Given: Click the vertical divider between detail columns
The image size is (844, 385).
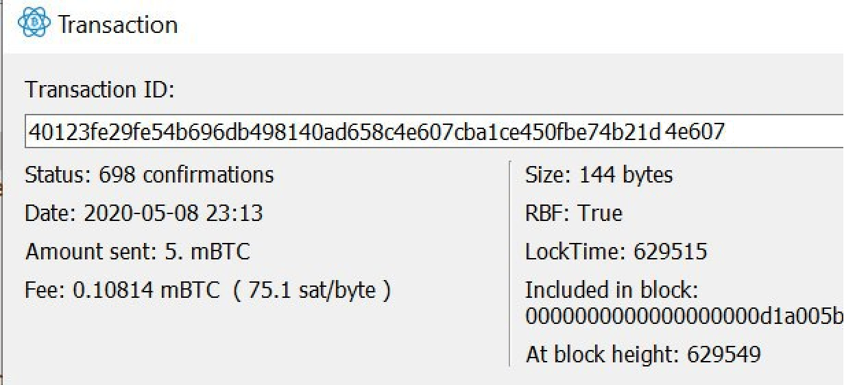Looking at the screenshot, I should [510, 264].
